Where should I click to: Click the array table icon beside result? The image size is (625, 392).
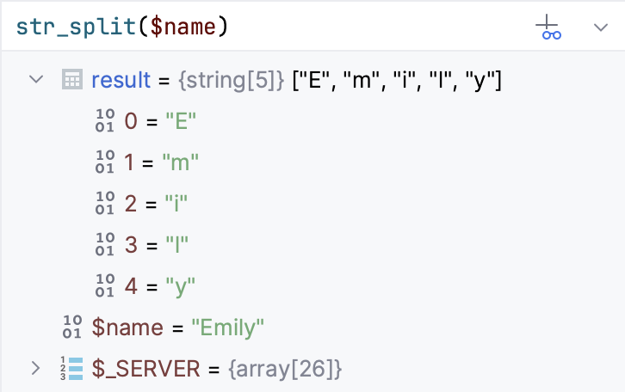tap(72, 80)
